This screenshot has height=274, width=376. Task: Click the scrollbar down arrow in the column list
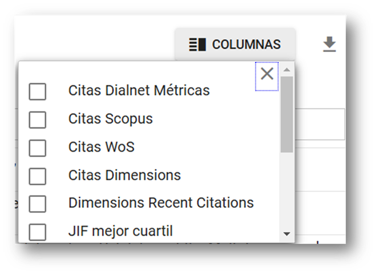pos(286,234)
